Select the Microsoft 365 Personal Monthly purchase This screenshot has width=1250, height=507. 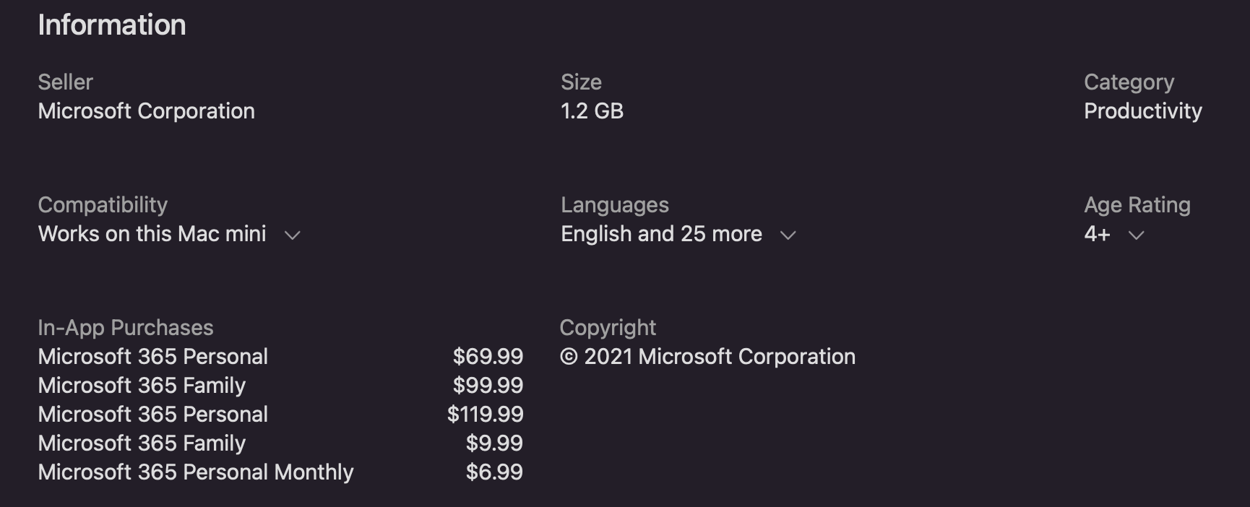[195, 472]
